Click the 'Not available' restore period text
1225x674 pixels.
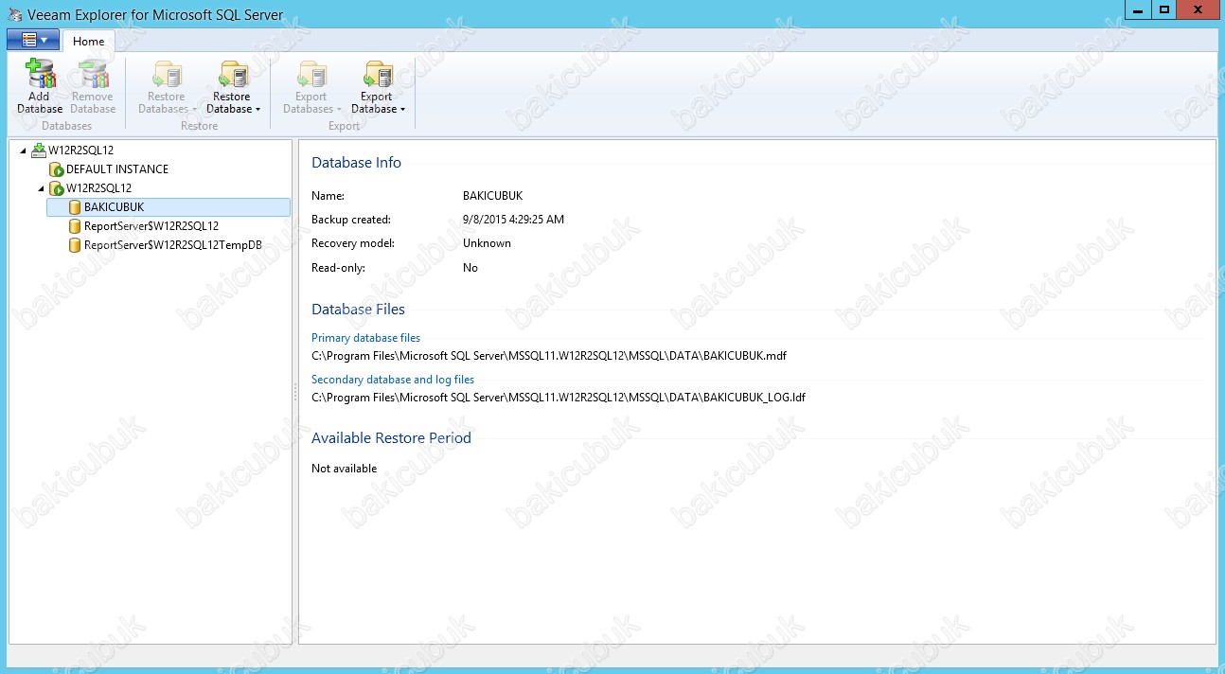click(x=345, y=469)
